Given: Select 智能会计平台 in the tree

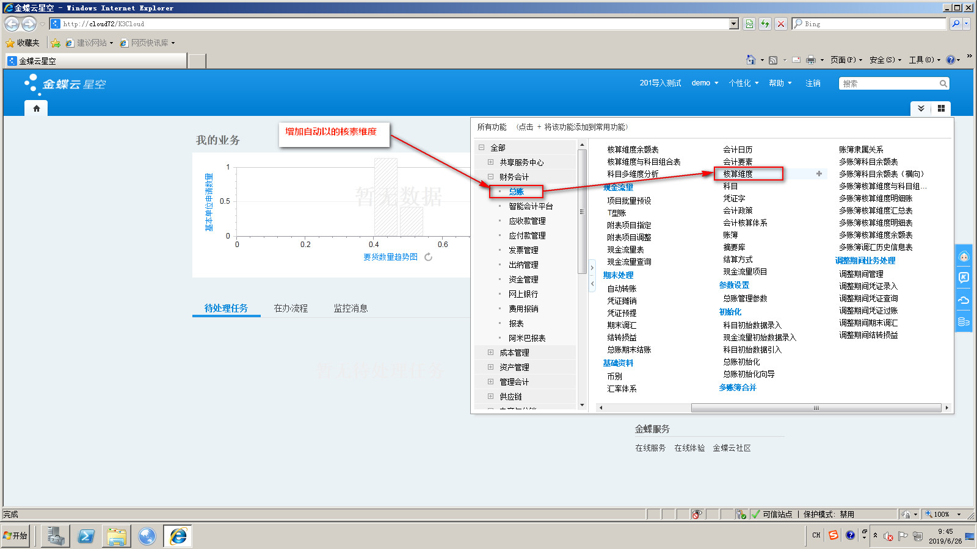Looking at the screenshot, I should (x=531, y=206).
